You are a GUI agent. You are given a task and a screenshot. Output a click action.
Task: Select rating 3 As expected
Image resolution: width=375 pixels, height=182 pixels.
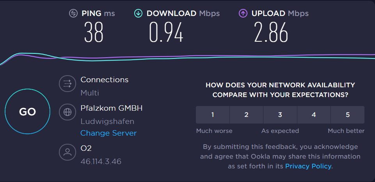(280, 115)
